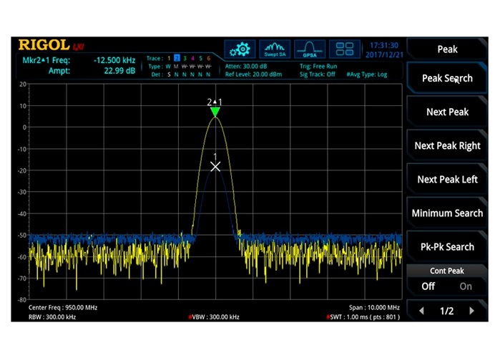The height and width of the screenshot is (358, 500).
Task: Go to previous menu page arrow
Action: click(421, 311)
